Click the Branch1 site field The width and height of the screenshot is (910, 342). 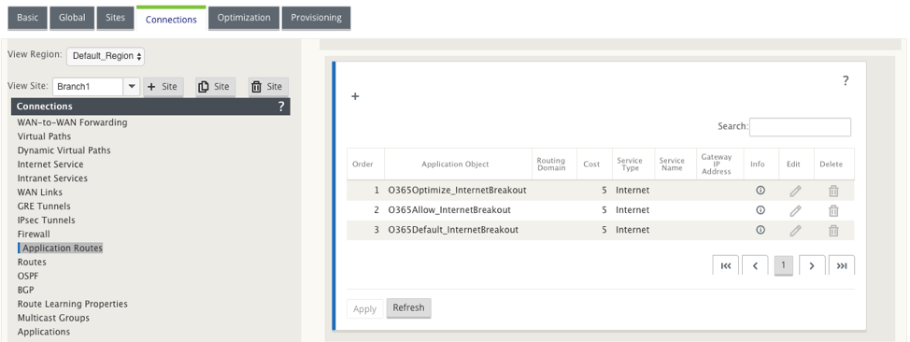click(x=88, y=87)
